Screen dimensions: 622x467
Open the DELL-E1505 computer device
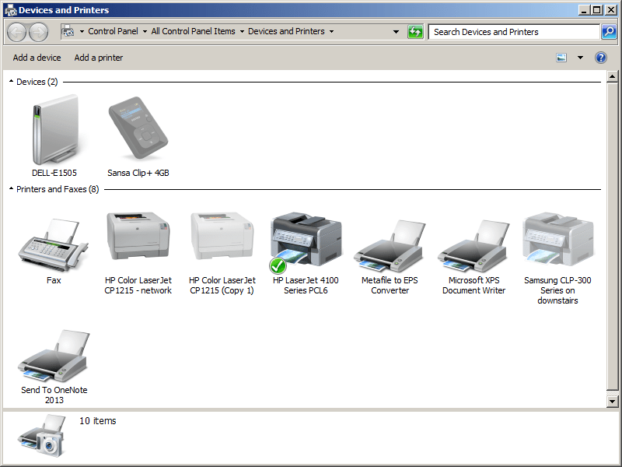[x=54, y=128]
